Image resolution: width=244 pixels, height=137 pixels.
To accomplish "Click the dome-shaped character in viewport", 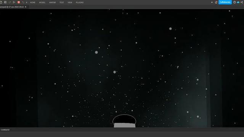I will 124,121.
